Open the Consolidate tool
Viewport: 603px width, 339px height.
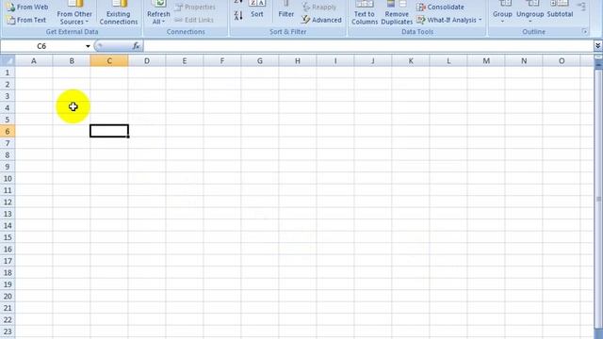[440, 7]
